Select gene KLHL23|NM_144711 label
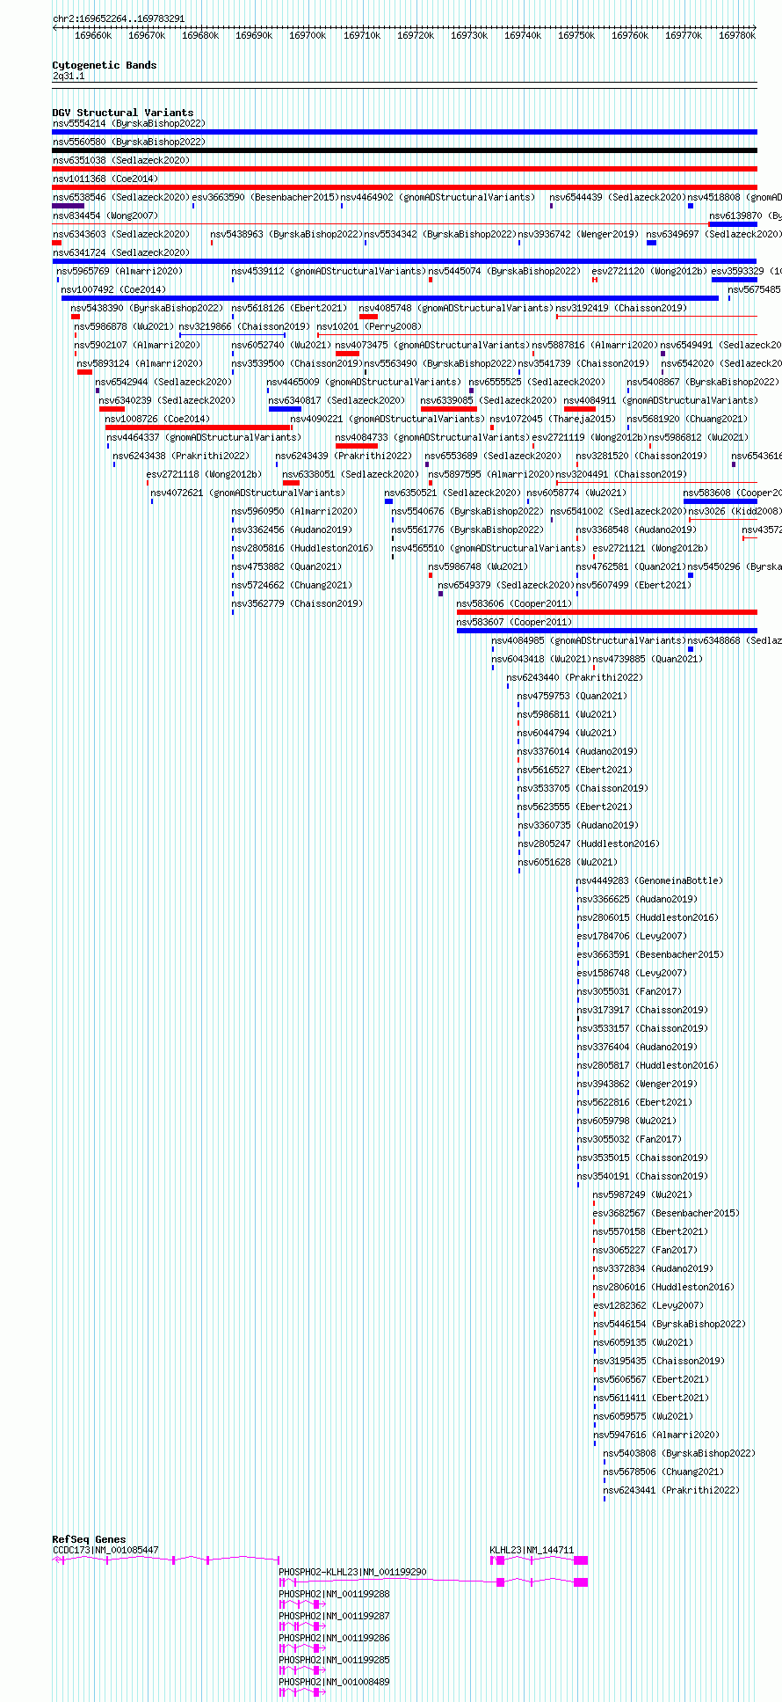 532,1550
